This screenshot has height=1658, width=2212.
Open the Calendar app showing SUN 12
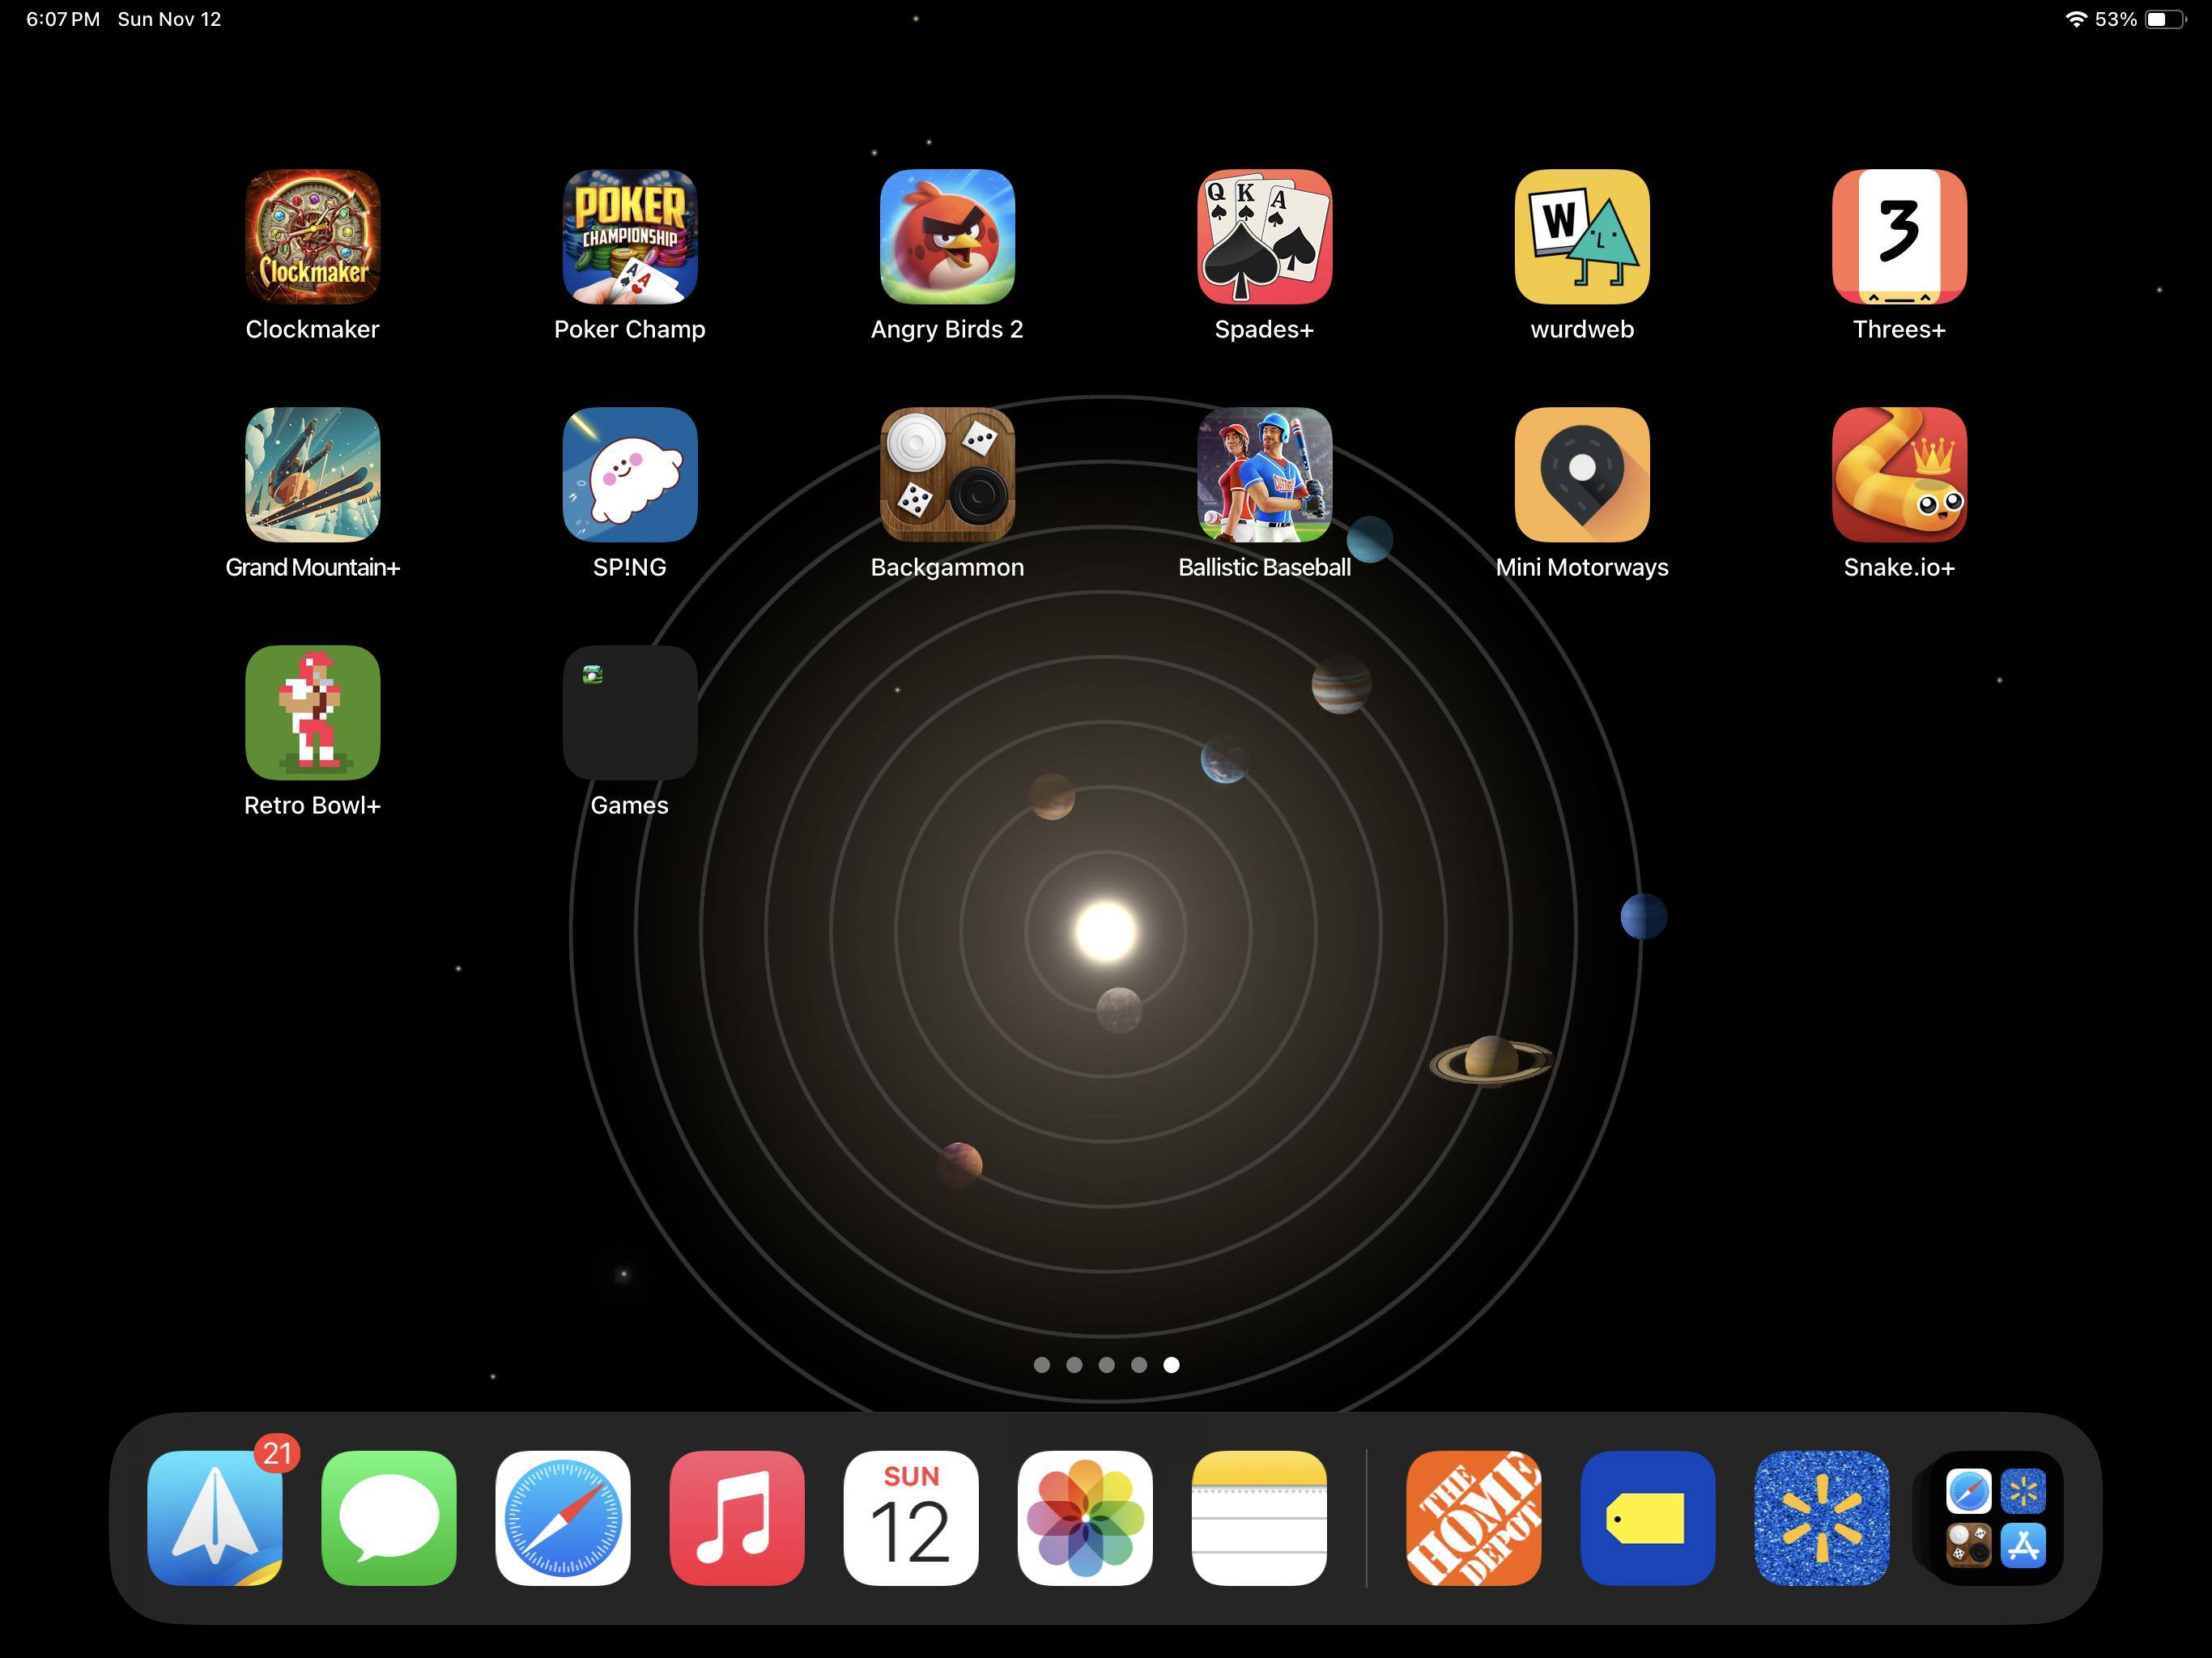pyautogui.click(x=910, y=1517)
